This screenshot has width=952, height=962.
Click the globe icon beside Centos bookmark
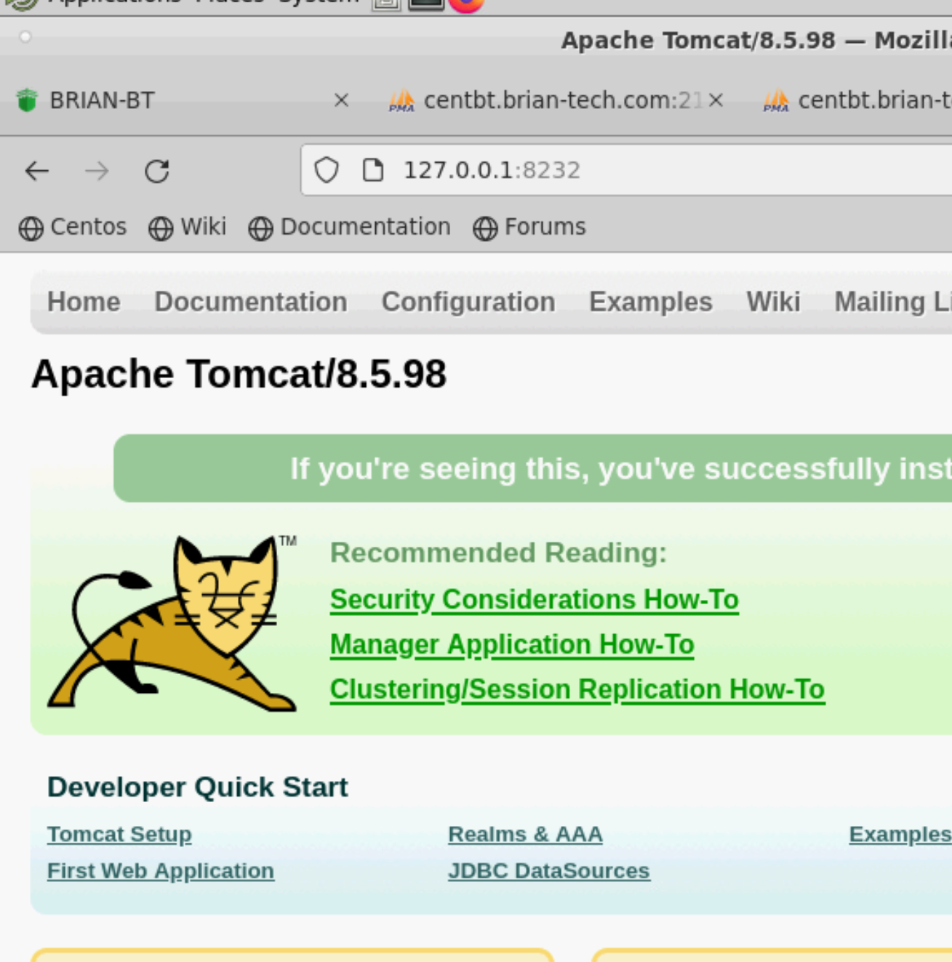pyautogui.click(x=31, y=228)
